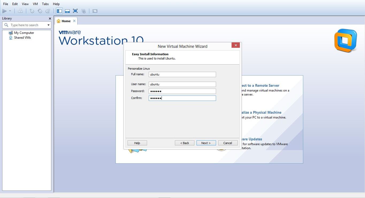Open the View menu
Image resolution: width=365 pixels, height=198 pixels.
[25, 4]
